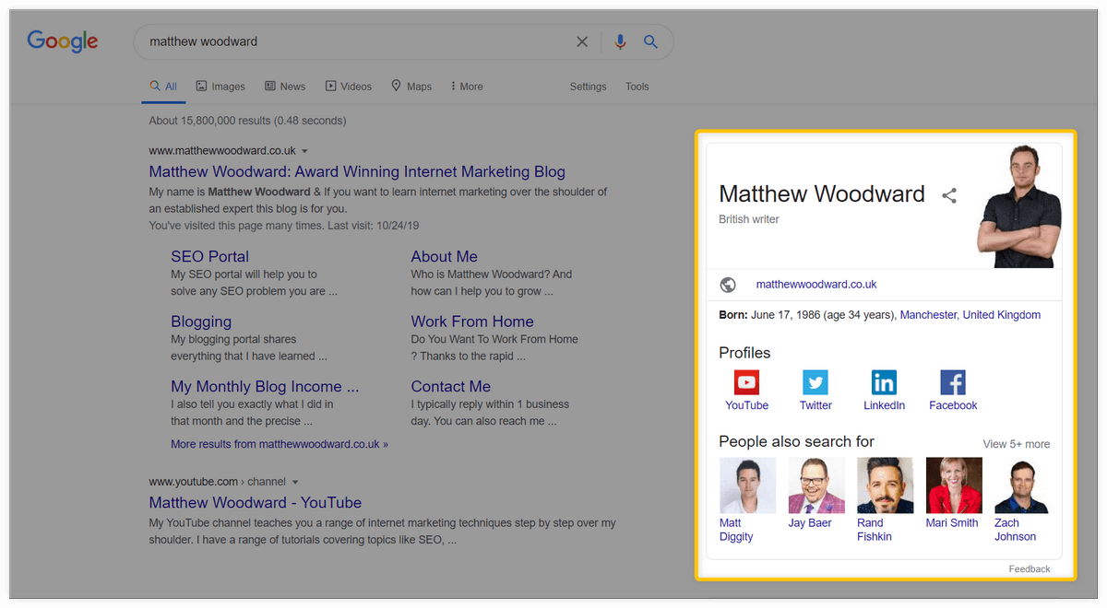Open the More tabs menu
This screenshot has width=1107, height=608.
pyautogui.click(x=467, y=87)
